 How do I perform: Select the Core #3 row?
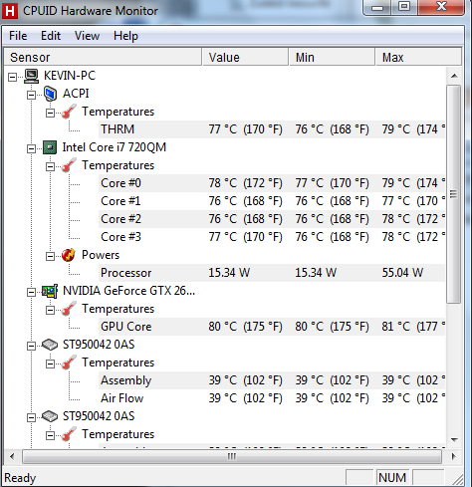click(x=272, y=237)
